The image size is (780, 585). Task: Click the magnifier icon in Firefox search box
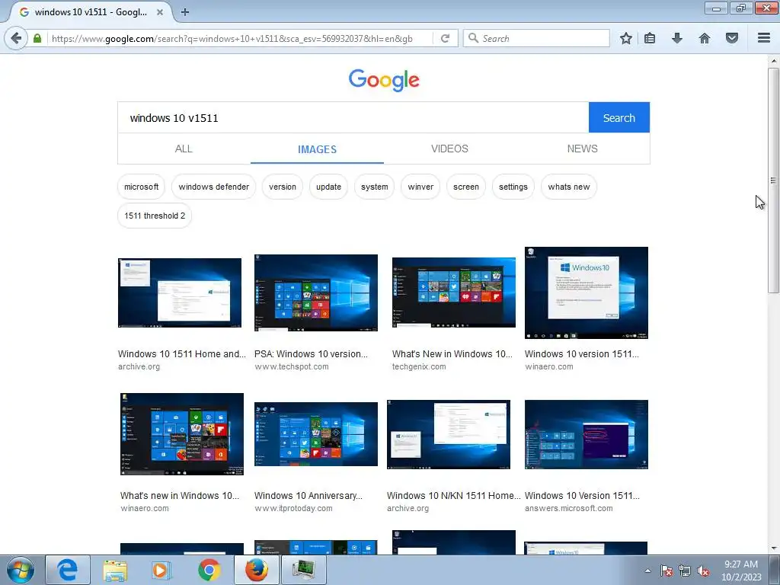tap(474, 38)
